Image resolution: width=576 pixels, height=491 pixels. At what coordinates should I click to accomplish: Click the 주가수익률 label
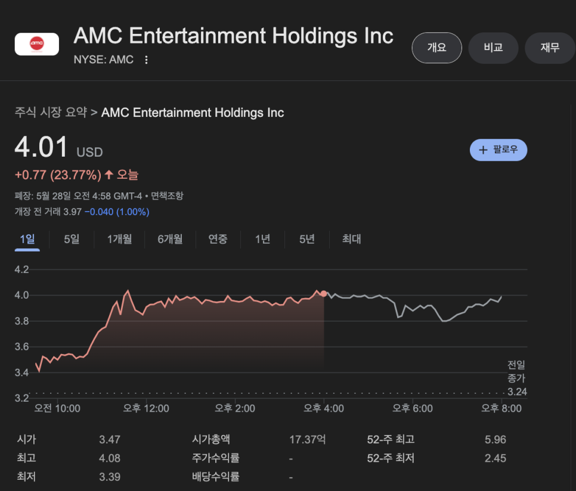point(216,458)
